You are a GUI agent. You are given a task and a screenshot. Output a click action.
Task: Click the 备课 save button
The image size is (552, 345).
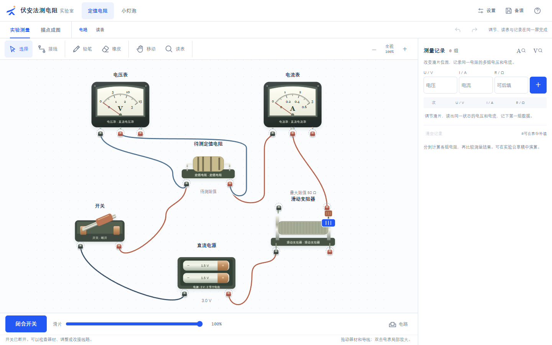pyautogui.click(x=514, y=11)
